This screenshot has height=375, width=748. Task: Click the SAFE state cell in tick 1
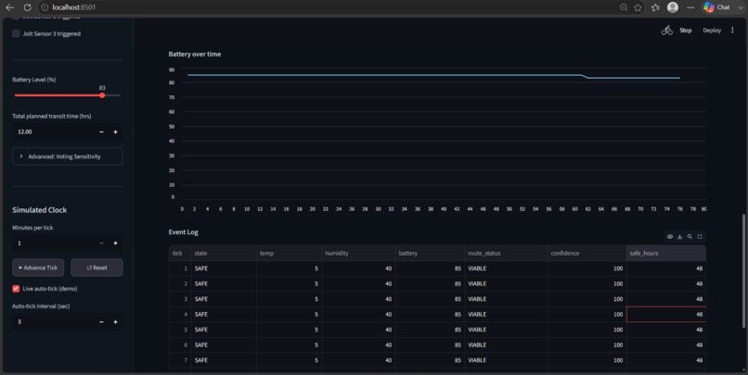click(224, 269)
